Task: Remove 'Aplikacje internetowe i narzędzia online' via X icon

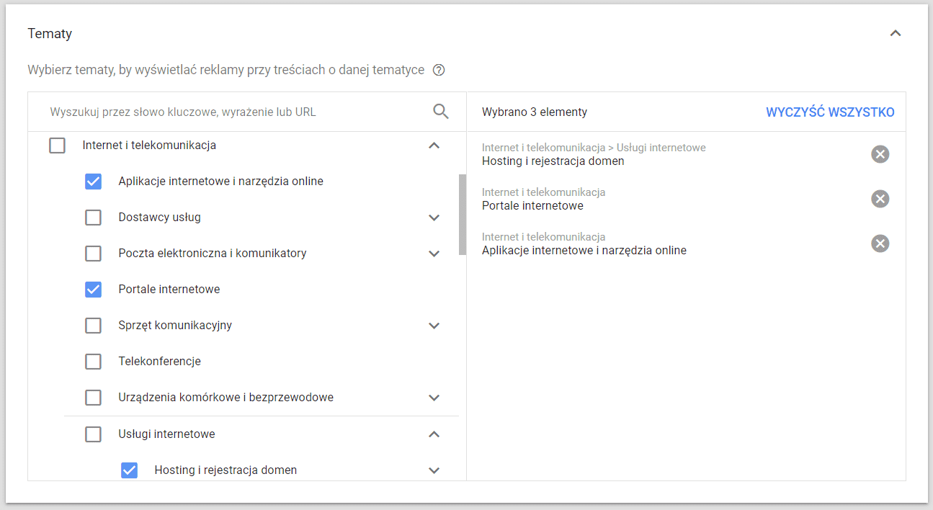Action: pos(880,243)
